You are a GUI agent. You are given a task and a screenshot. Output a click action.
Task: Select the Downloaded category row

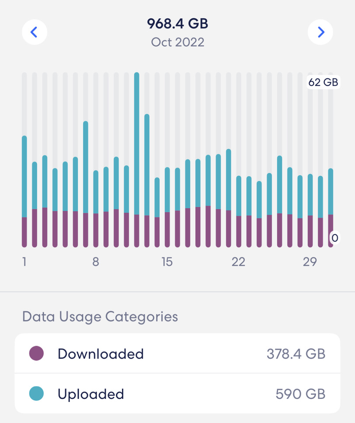point(177,353)
